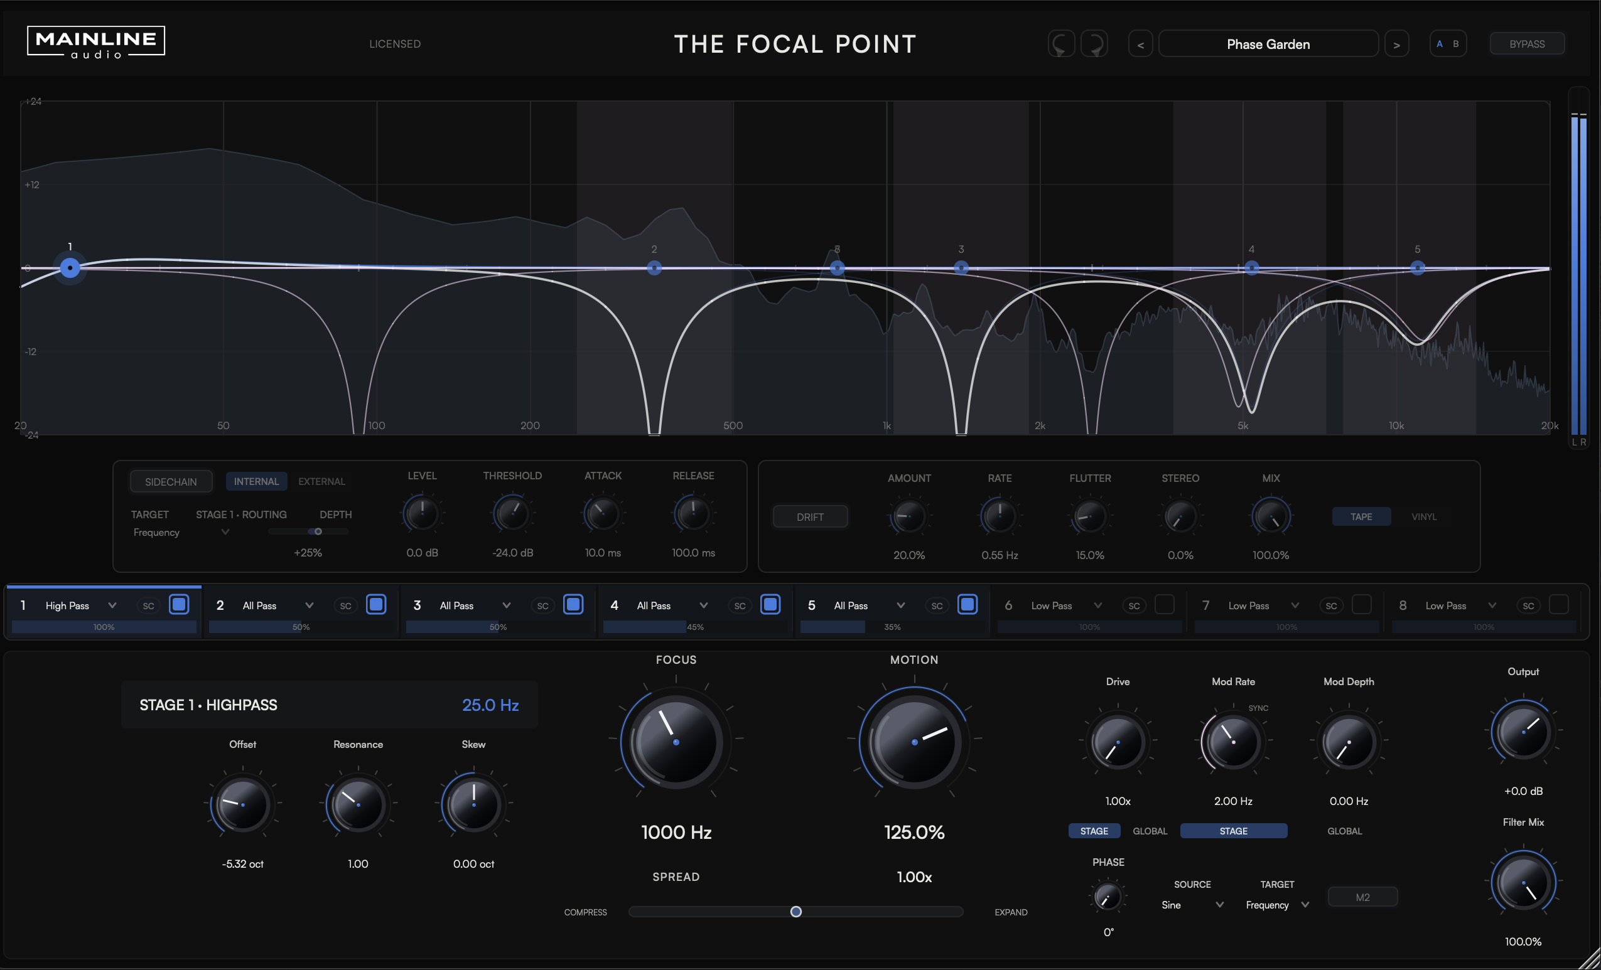Open stage 1 High Pass type dropdown
The height and width of the screenshot is (970, 1601).
click(x=80, y=605)
